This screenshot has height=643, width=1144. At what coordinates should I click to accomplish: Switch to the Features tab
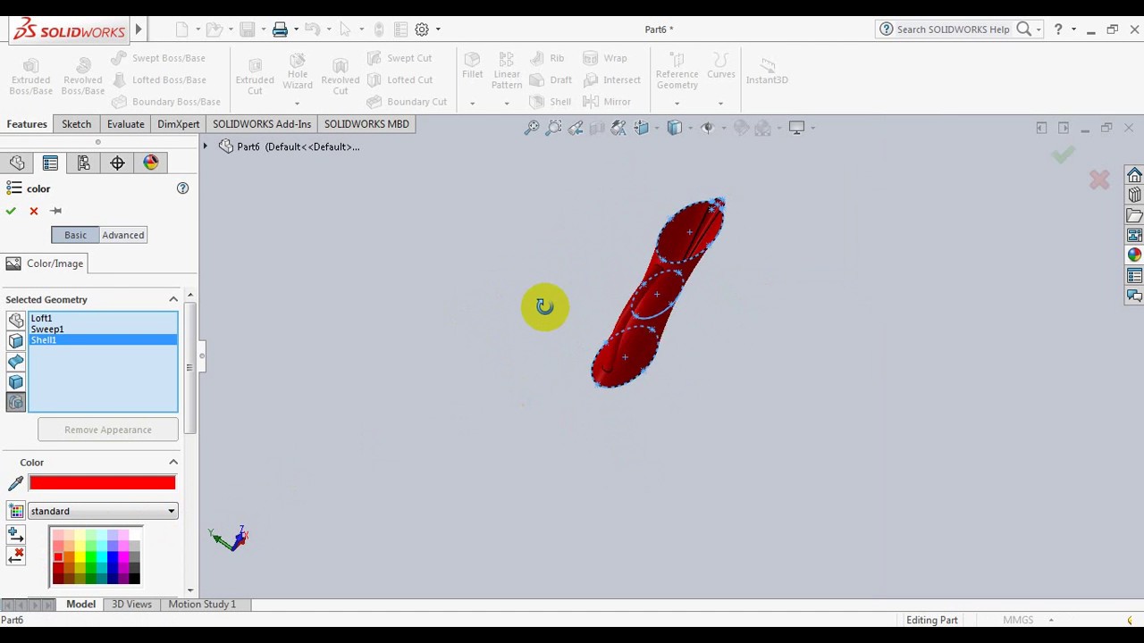27,124
